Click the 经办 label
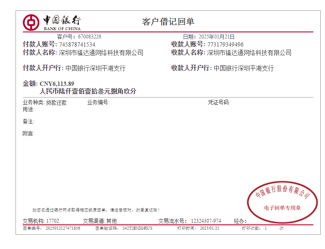Image resolution: width=325 pixels, height=249 pixels. point(240,221)
